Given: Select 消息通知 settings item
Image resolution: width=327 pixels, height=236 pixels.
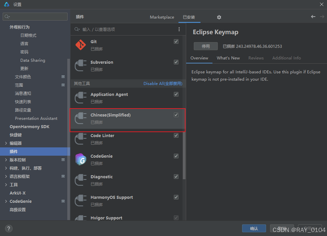Looking at the screenshot, I should pyautogui.click(x=23, y=93).
